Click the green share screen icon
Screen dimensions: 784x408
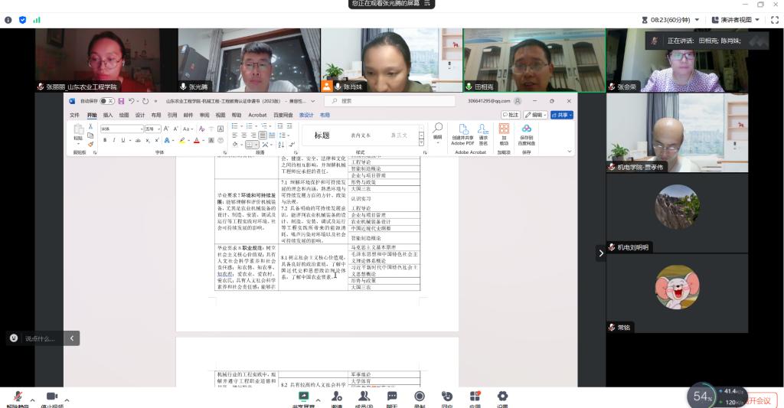point(304,397)
